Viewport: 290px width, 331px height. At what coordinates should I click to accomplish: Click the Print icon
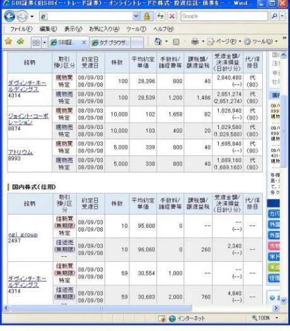point(195,42)
